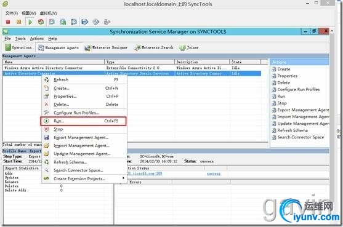Open the Tools menu
Image resolution: width=343 pixels, height=227 pixels.
20,39
